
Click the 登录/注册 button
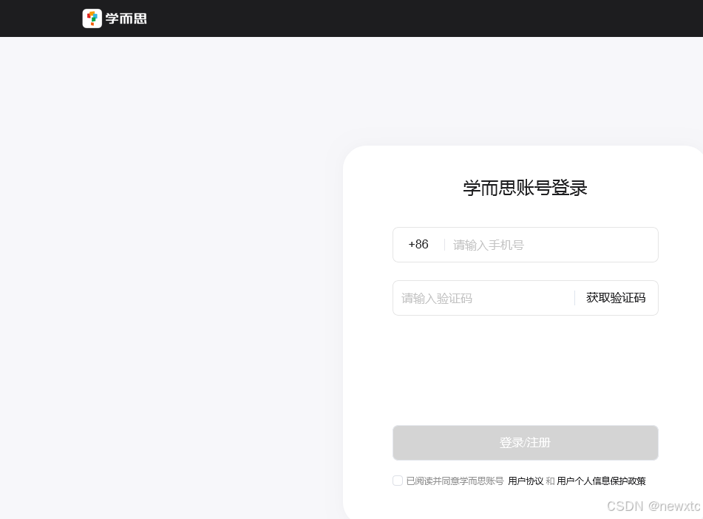526,443
